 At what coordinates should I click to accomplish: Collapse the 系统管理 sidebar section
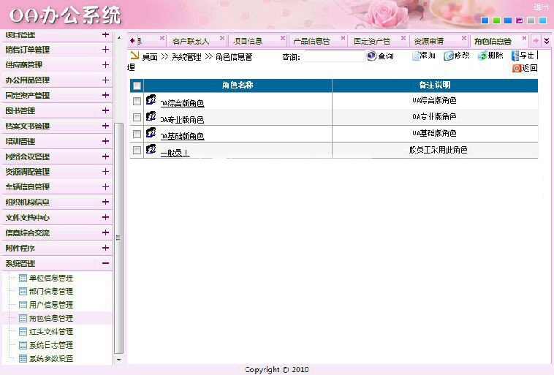[x=105, y=263]
